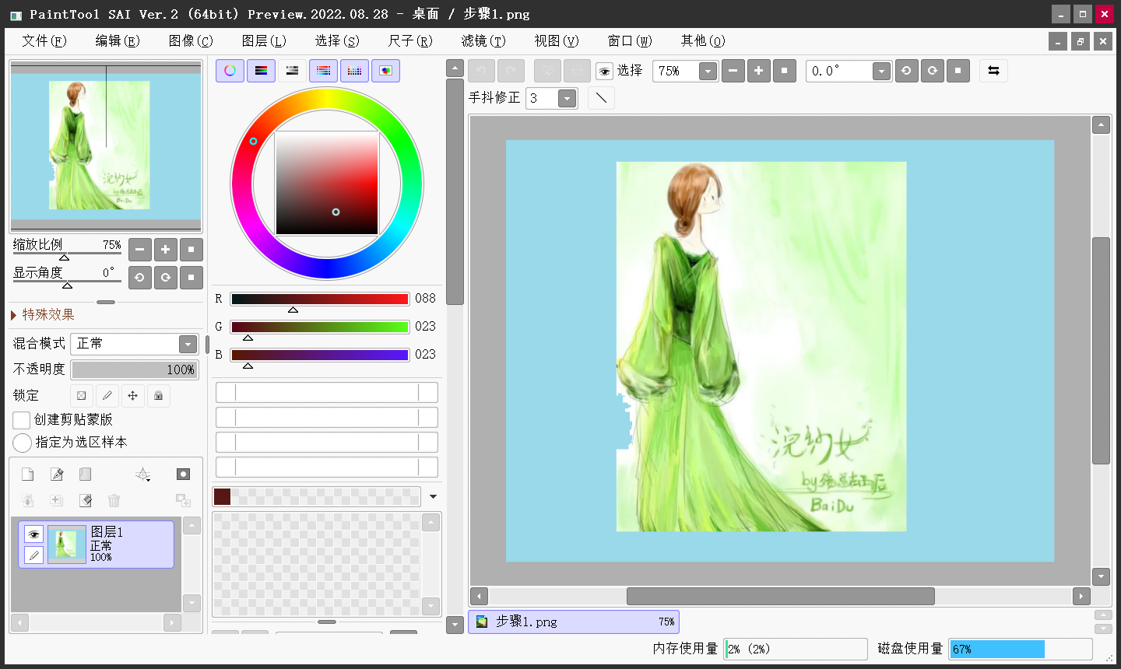Screen dimensions: 1121x669
Task: Rotate counterclockwise in the navigator panel
Action: coord(140,278)
